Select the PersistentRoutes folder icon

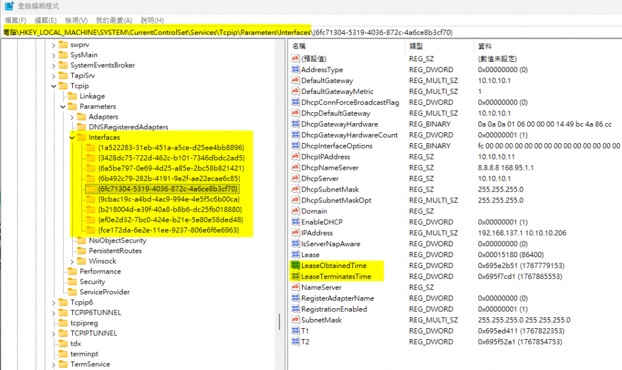(81, 251)
